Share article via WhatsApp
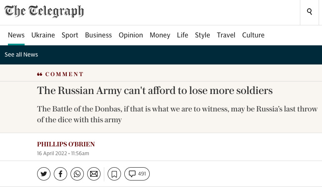This screenshot has width=322, height=188. (77, 174)
